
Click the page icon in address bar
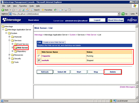[11, 14]
